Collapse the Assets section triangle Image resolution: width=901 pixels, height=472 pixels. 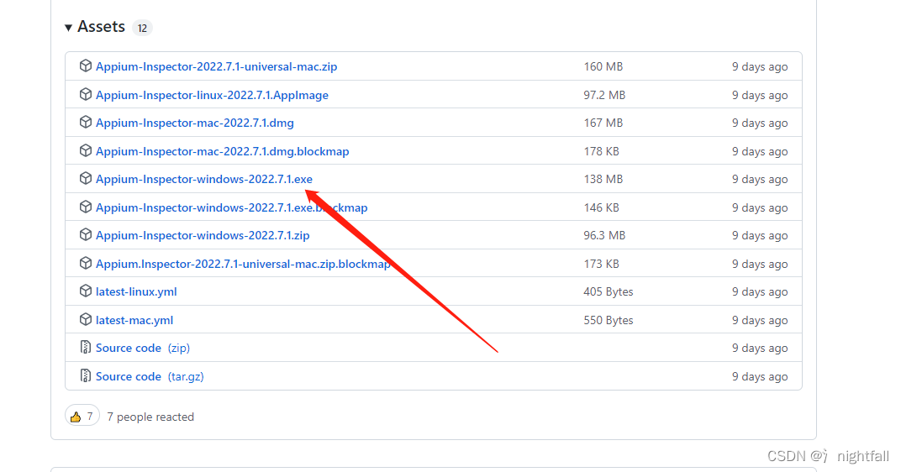point(68,28)
